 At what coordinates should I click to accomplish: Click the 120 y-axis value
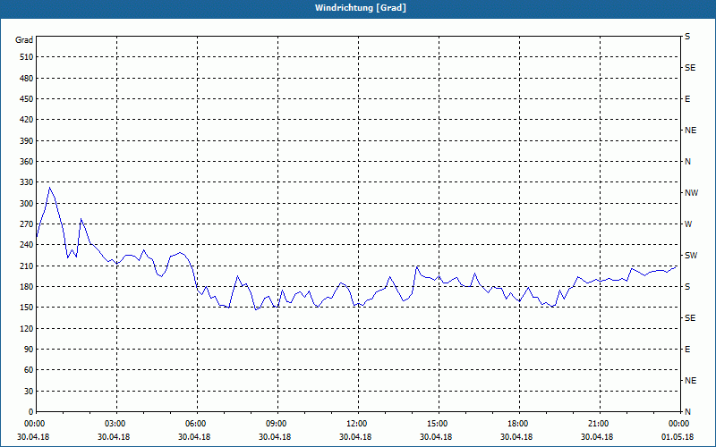click(27, 328)
